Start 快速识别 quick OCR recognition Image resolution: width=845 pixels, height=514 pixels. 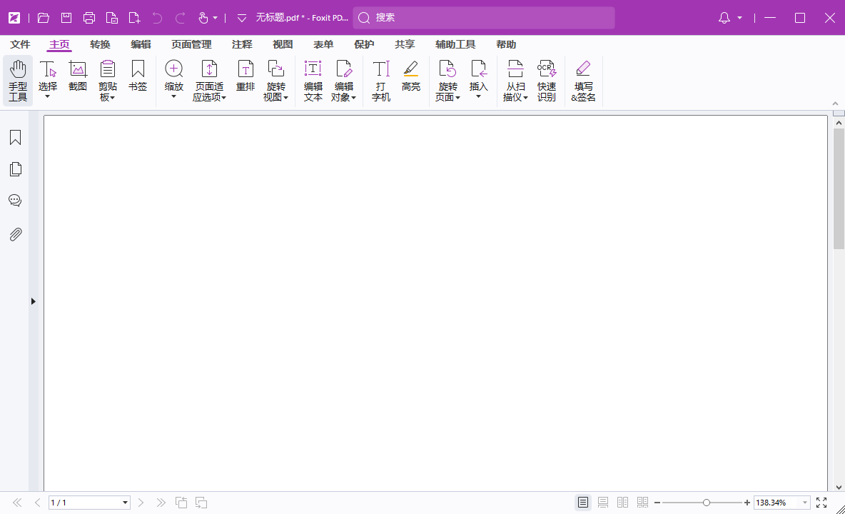point(547,79)
